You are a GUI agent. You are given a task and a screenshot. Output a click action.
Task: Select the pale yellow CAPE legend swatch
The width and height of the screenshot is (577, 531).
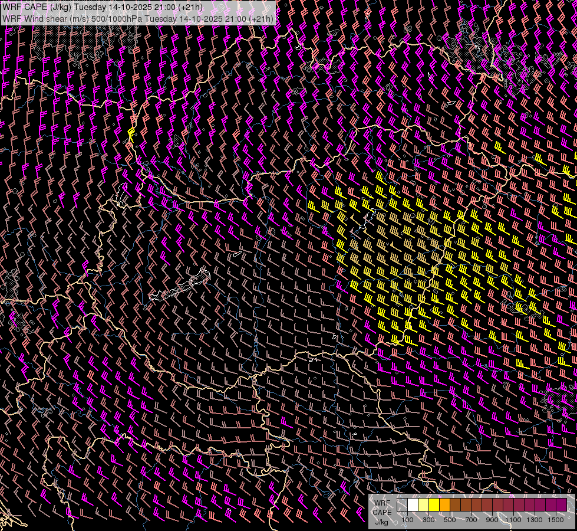pos(423,505)
